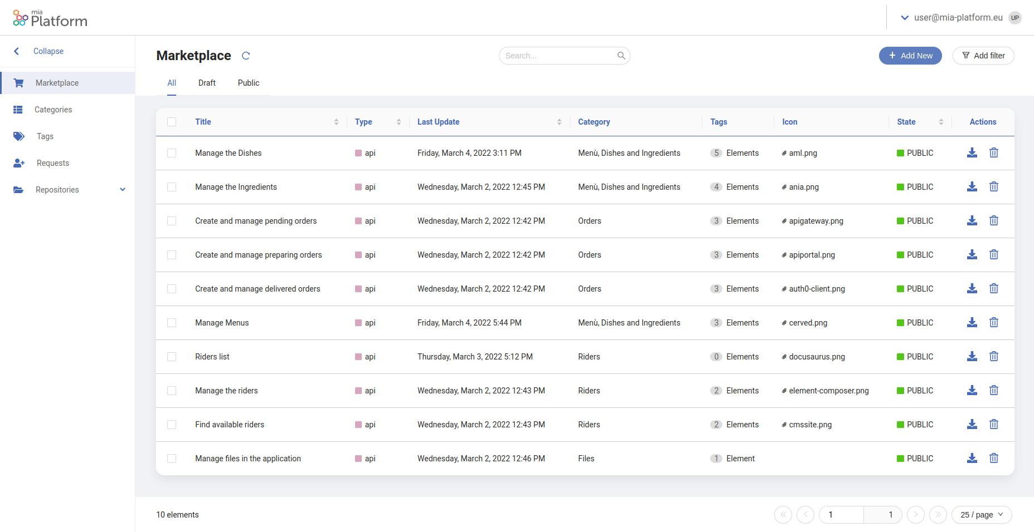The image size is (1034, 532).
Task: Expand the Repositories menu chevron
Action: (x=122, y=189)
